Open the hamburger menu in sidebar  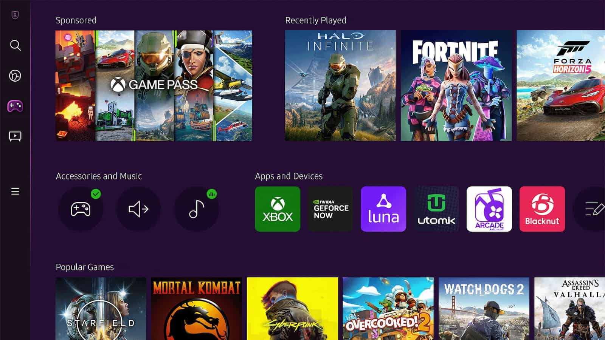point(15,192)
